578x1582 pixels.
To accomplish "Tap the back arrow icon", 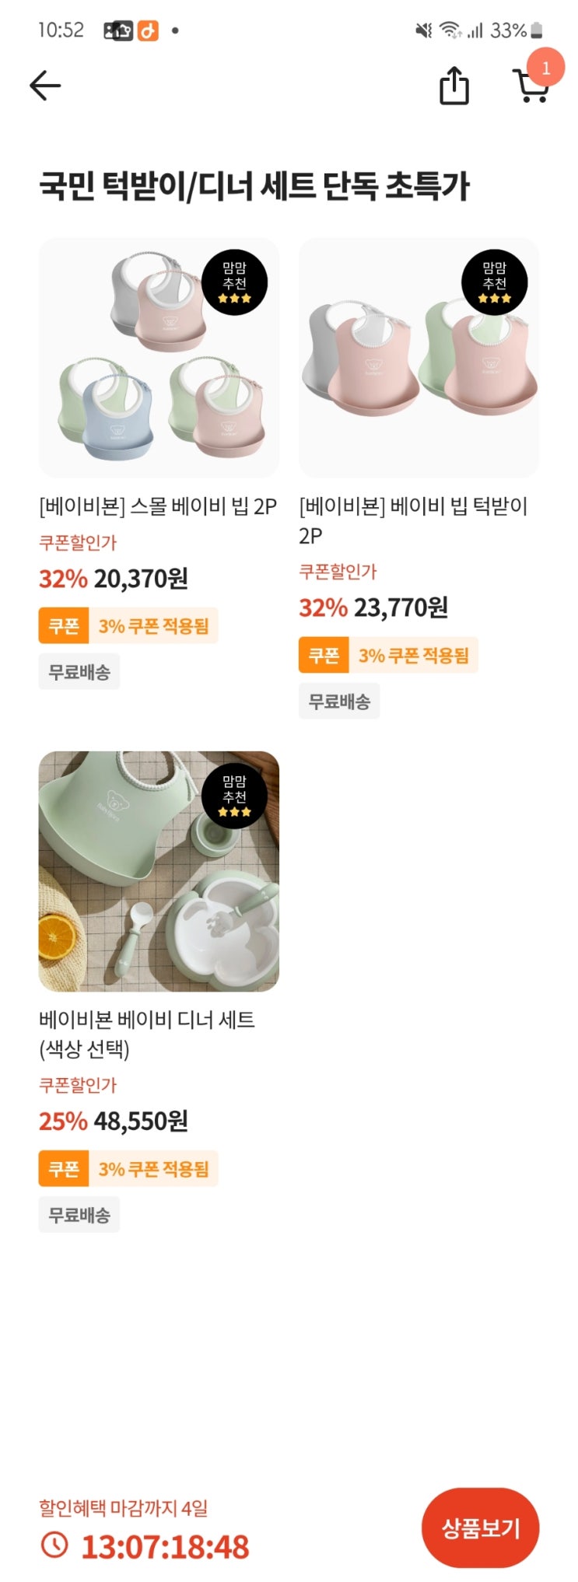I will coord(45,86).
